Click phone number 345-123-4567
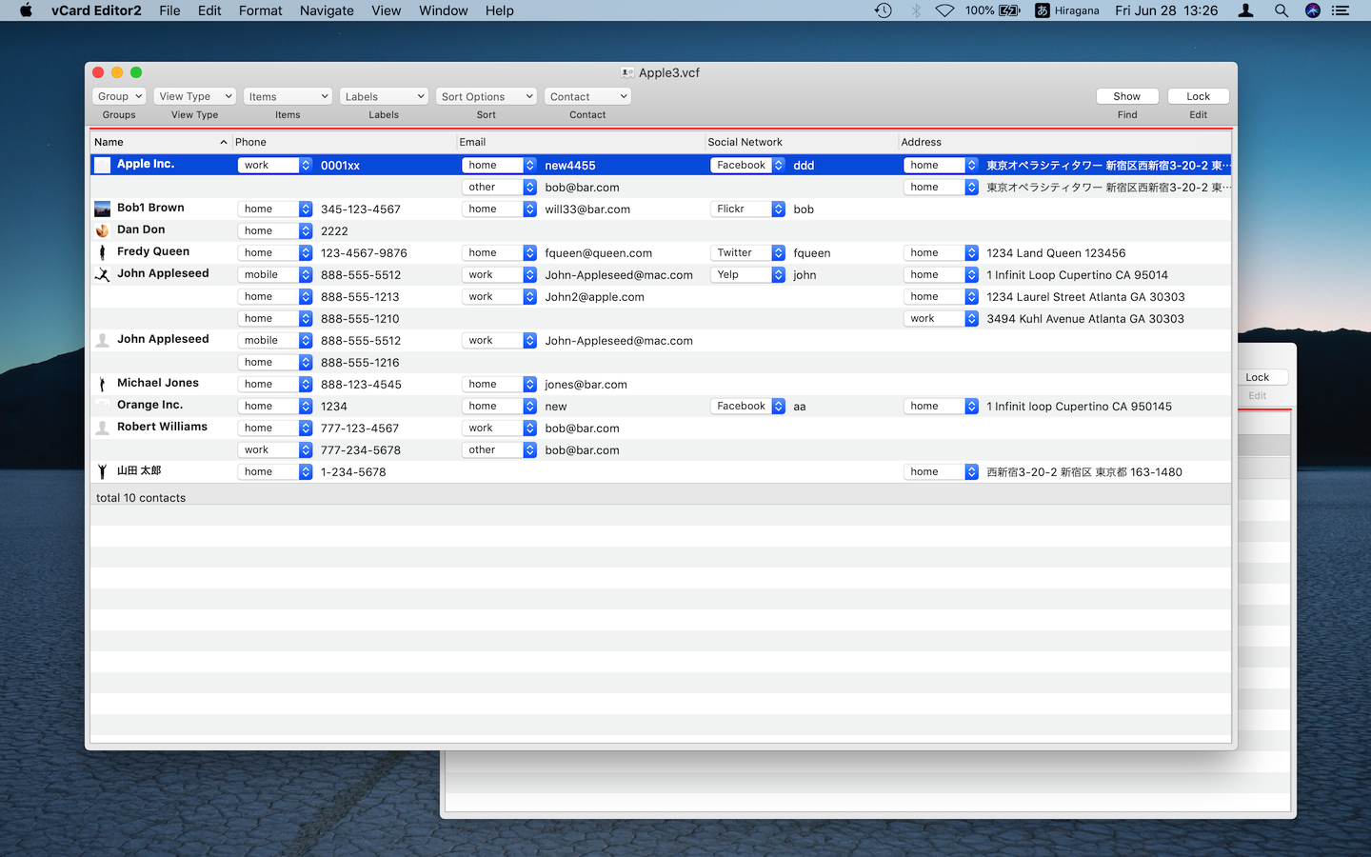This screenshot has width=1371, height=857. point(361,209)
